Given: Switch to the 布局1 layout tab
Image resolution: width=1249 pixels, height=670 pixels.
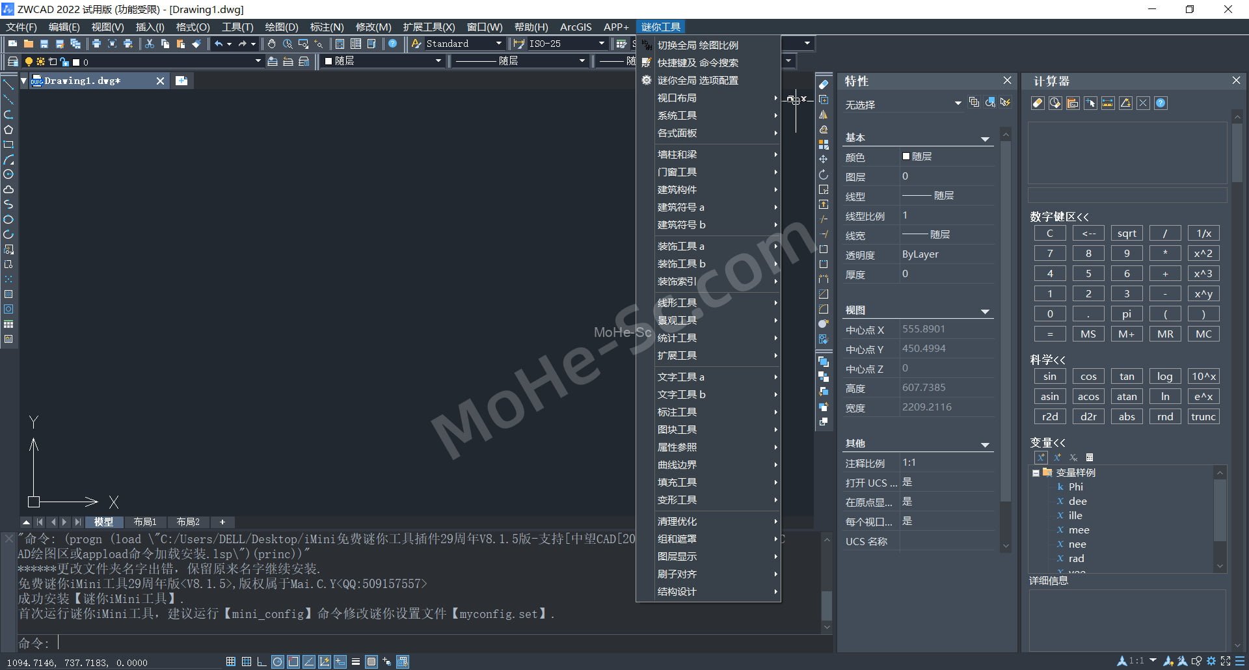Looking at the screenshot, I should pos(144,522).
